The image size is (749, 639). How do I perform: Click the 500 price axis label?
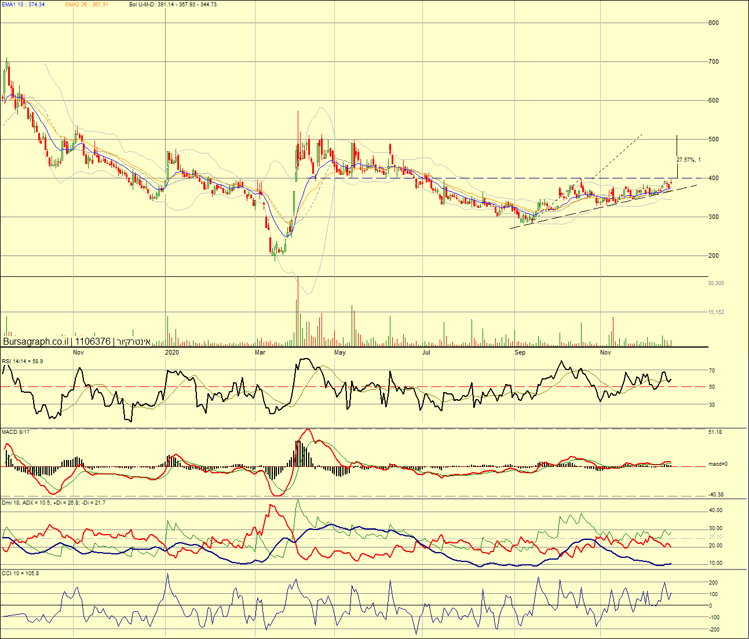point(714,140)
